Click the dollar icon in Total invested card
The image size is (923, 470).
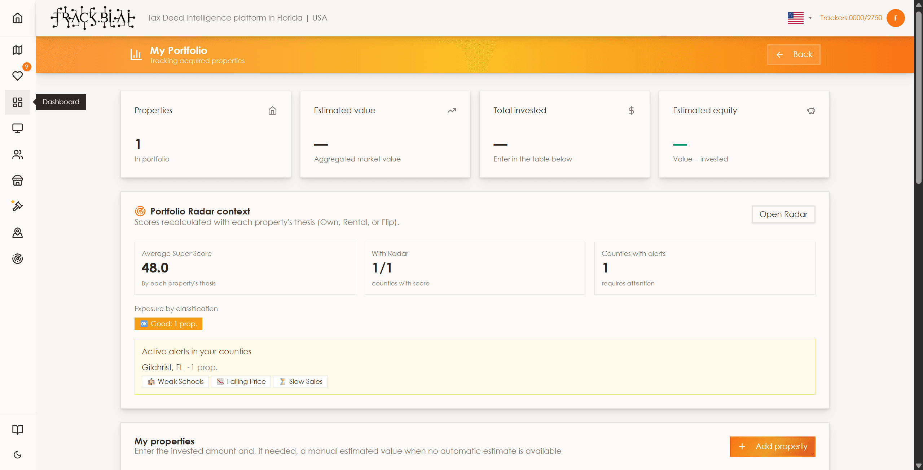click(631, 110)
